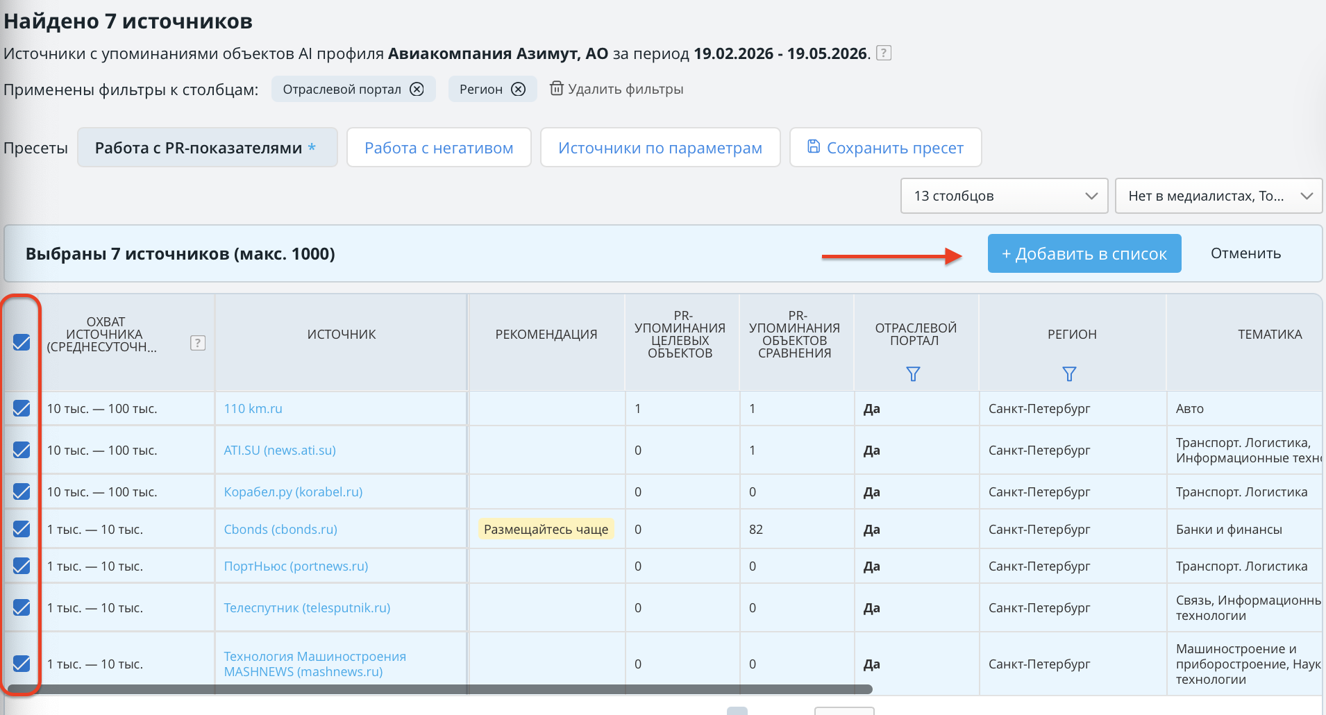Expand the 13 столбцов dropdown
The width and height of the screenshot is (1326, 715).
[x=1004, y=196]
